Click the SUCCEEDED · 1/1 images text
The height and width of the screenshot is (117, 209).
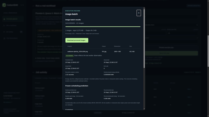point(74,23)
